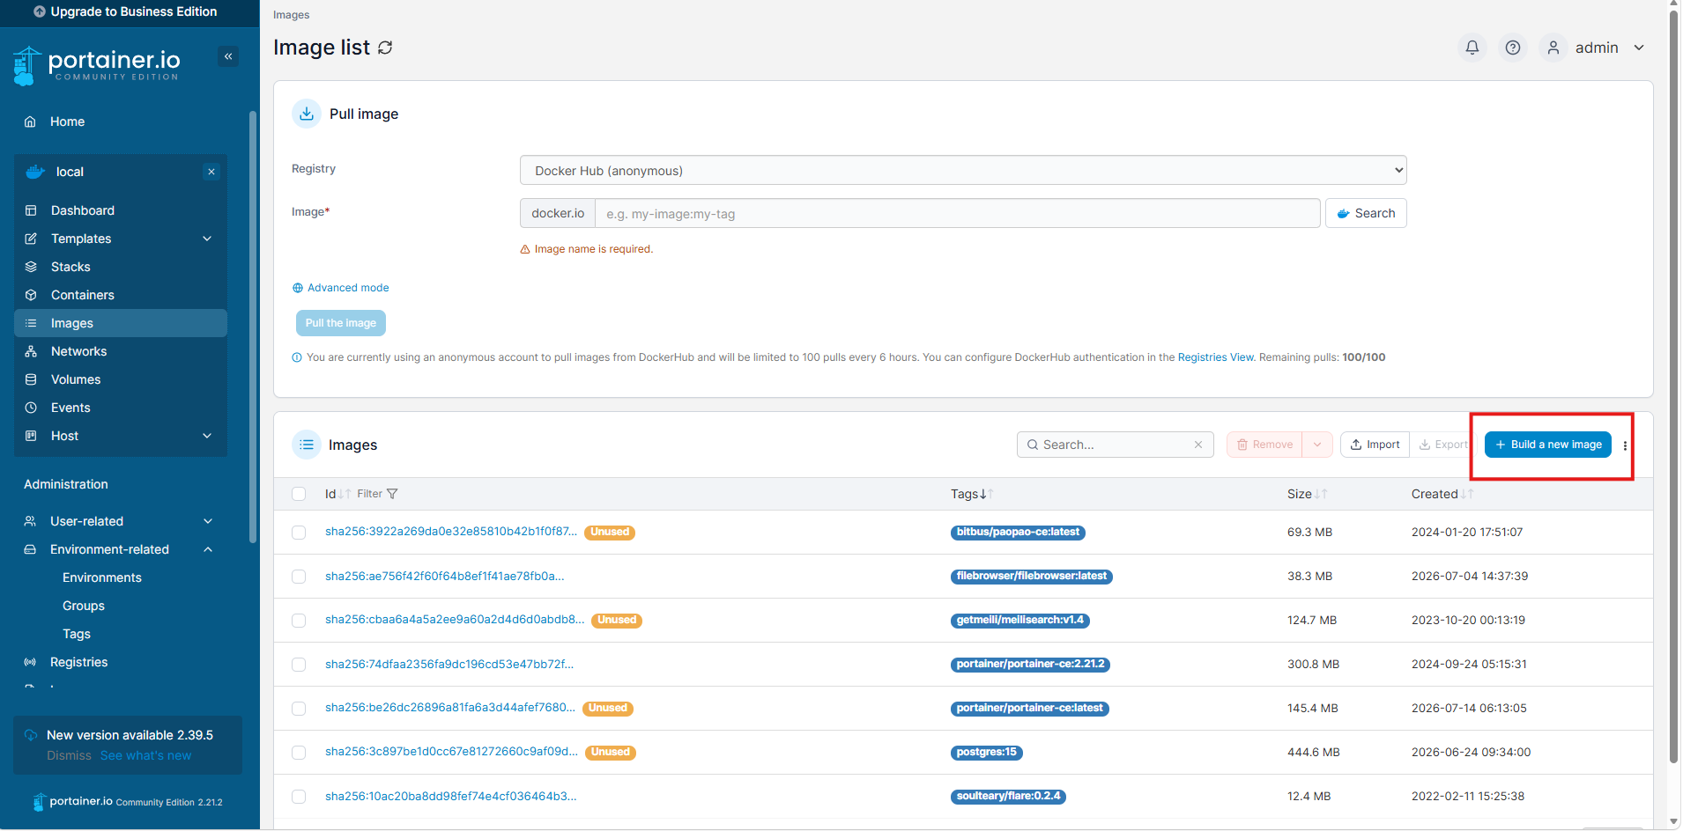Open Environments under Environment-related

pyautogui.click(x=102, y=577)
